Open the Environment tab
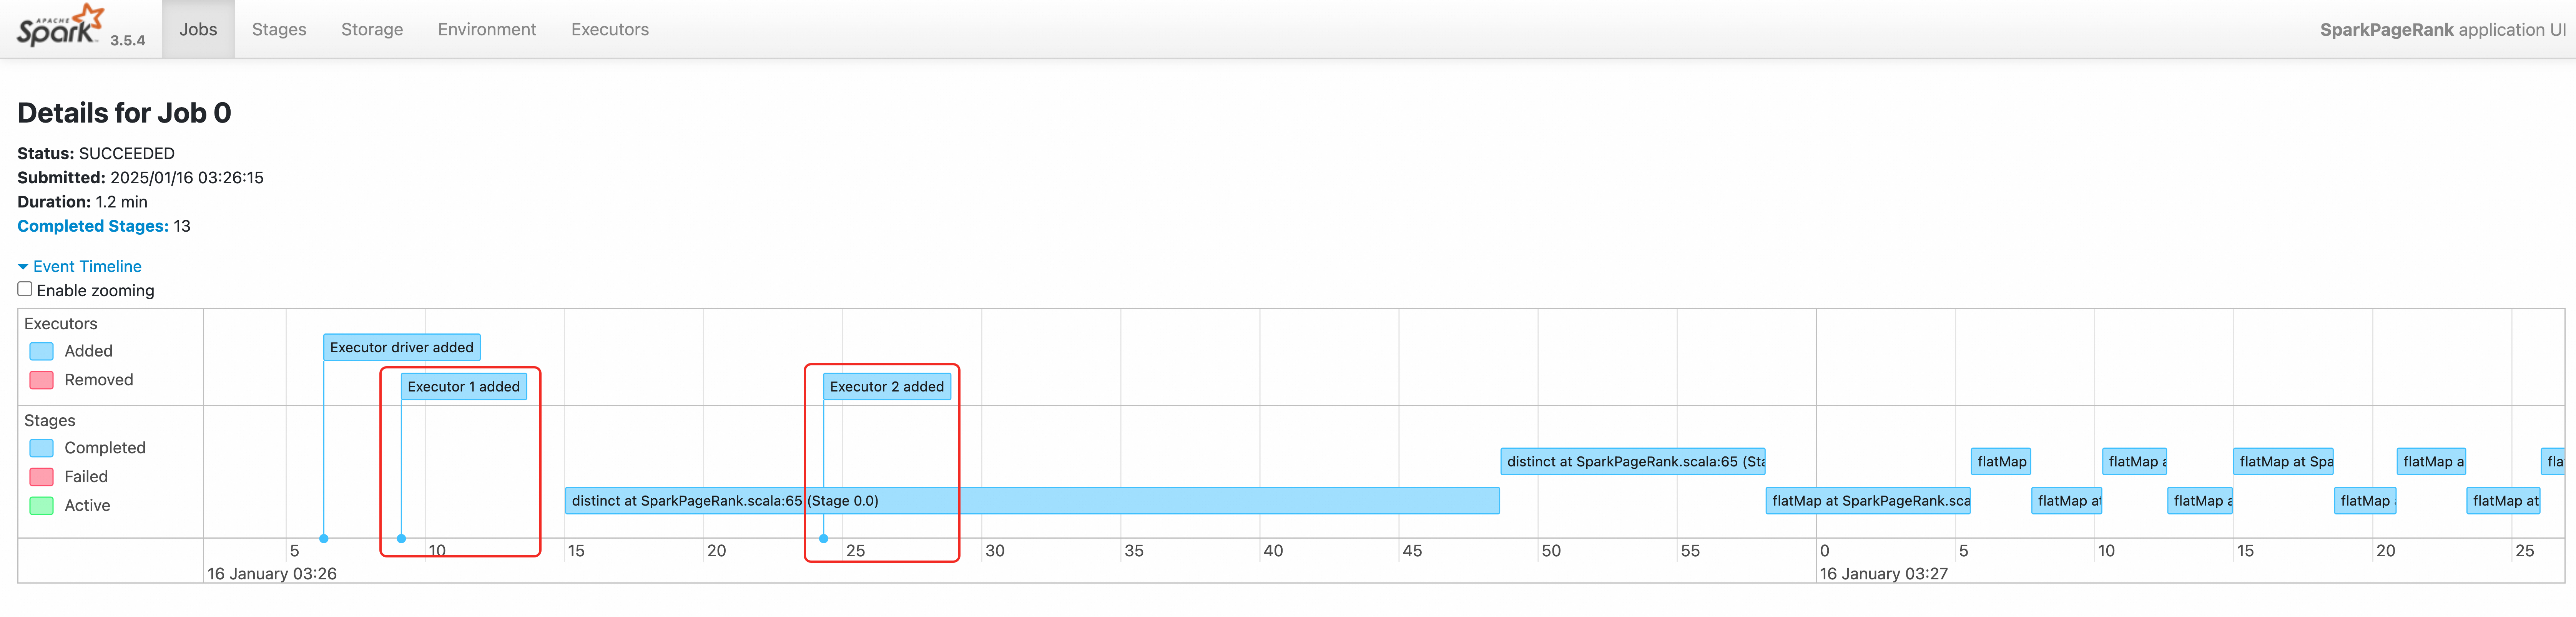Image resolution: width=2576 pixels, height=617 pixels. click(x=487, y=29)
